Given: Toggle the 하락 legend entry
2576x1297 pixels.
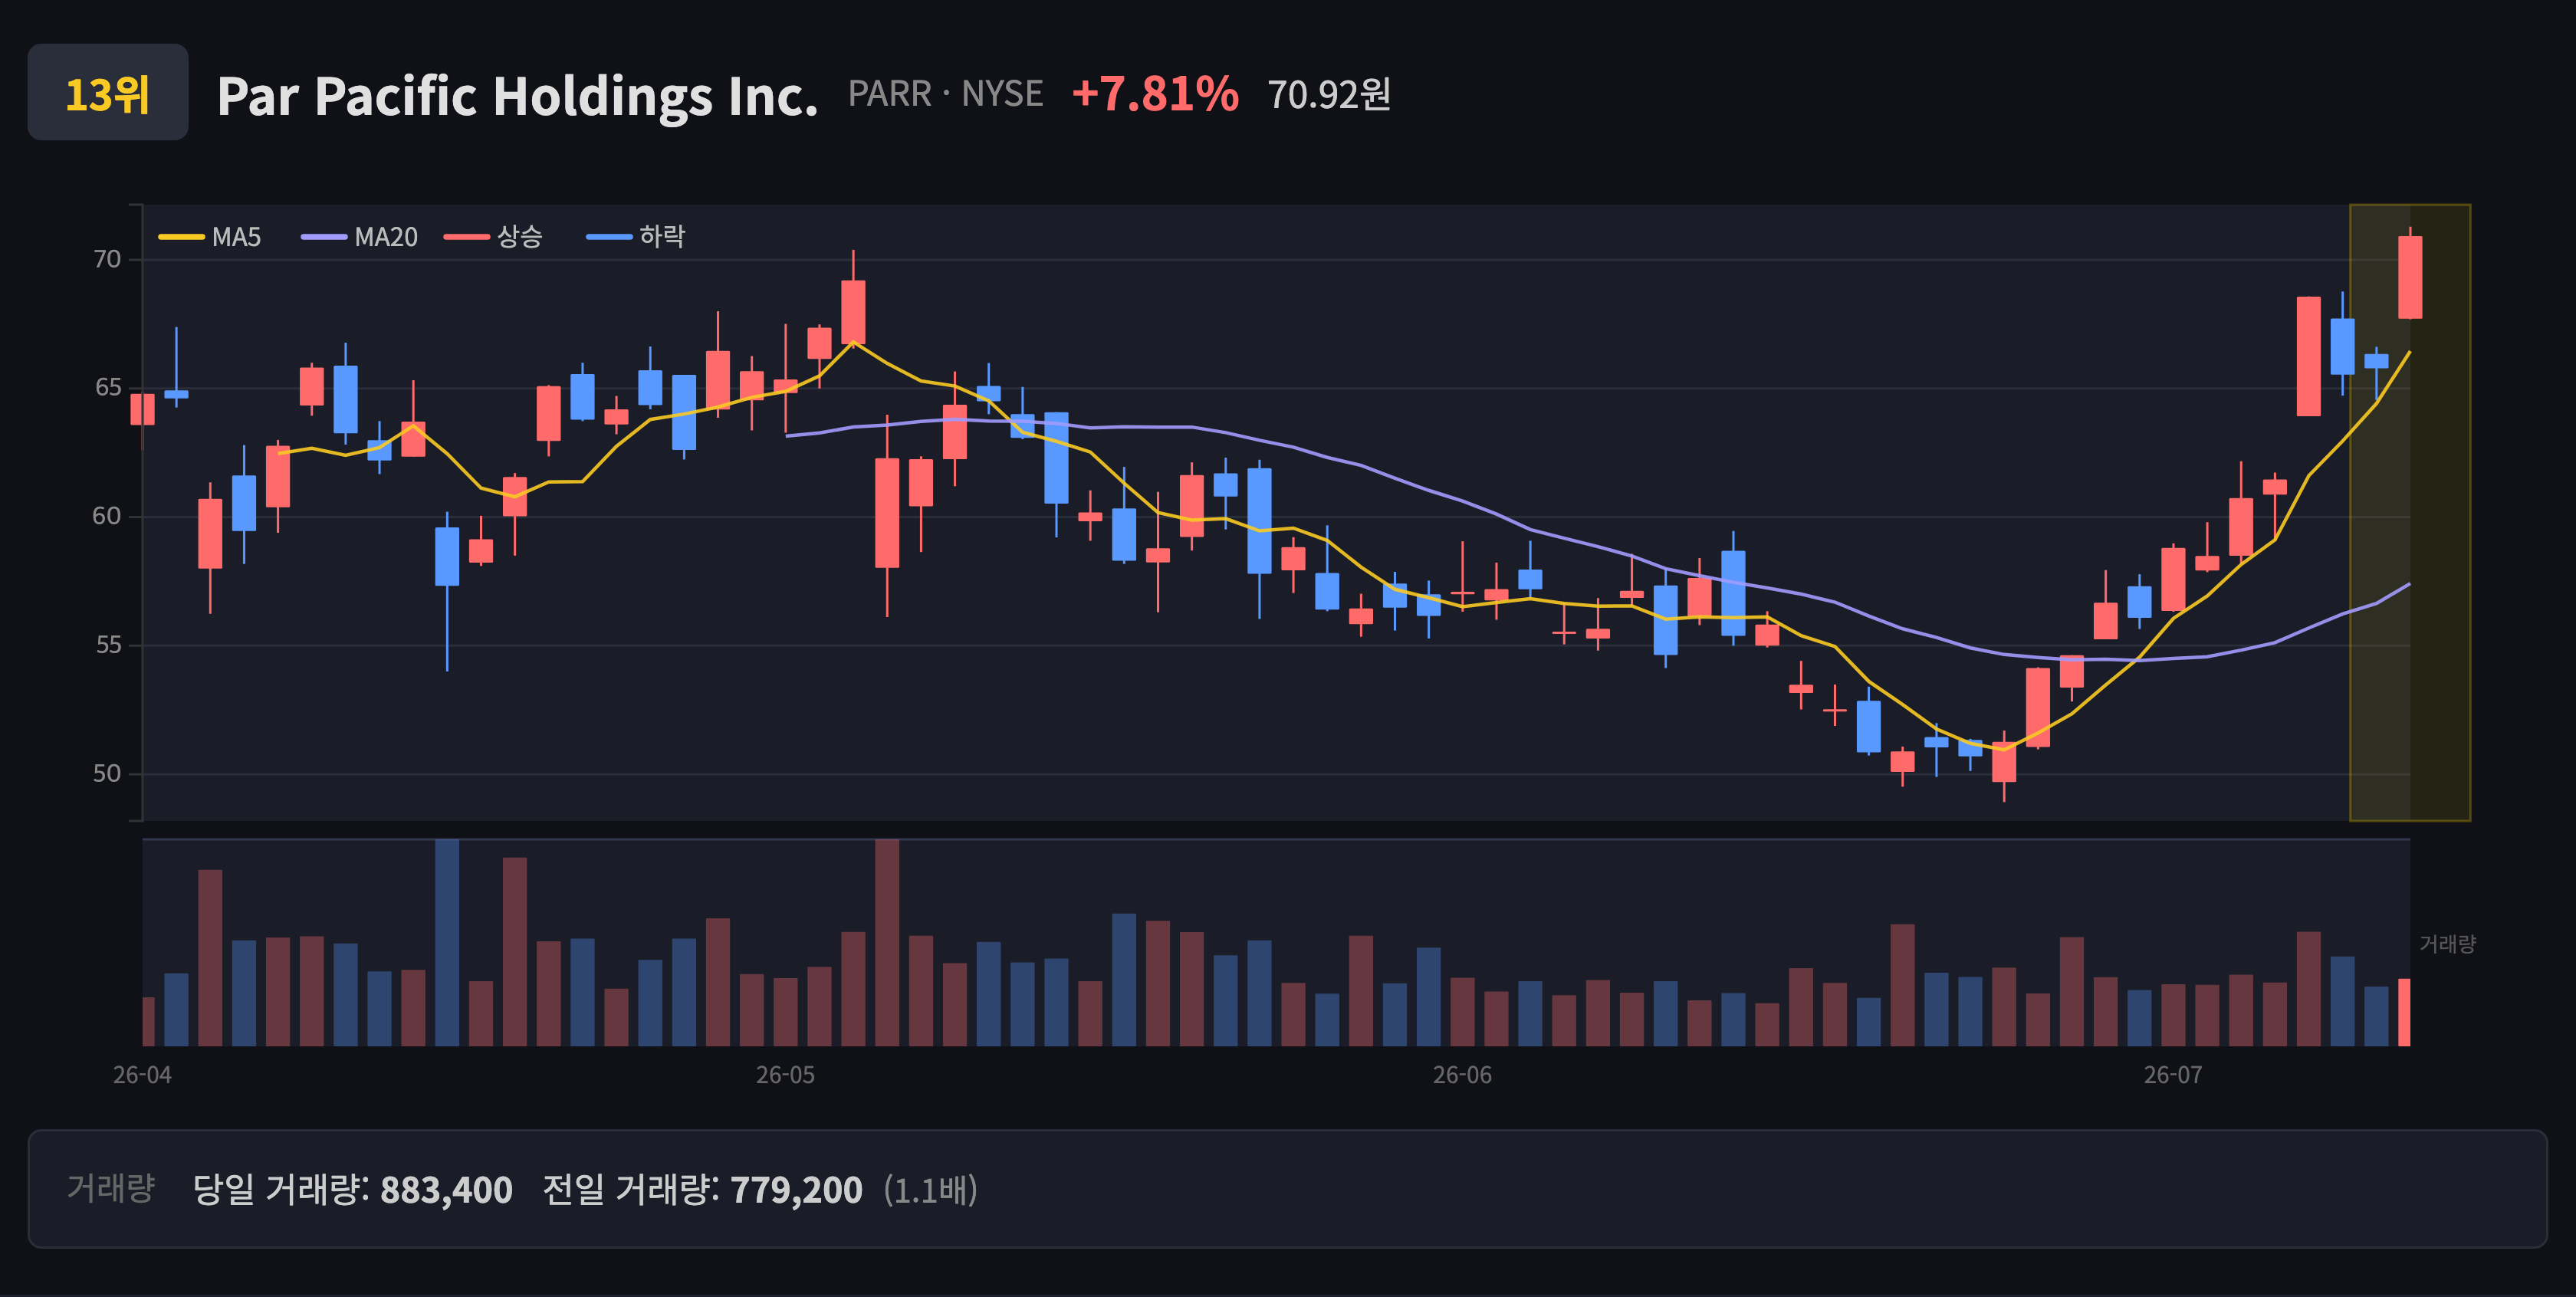Looking at the screenshot, I should [636, 237].
